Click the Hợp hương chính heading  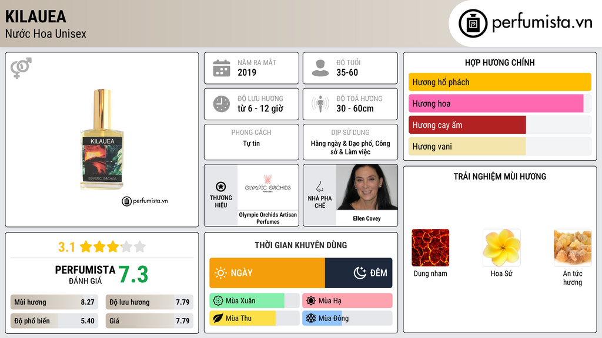click(x=500, y=62)
